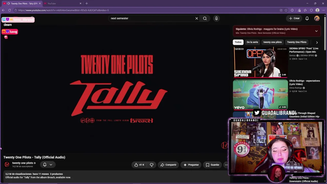
Task: Open 'Olivia Rodrigo - expectations' video title
Action: click(305, 82)
